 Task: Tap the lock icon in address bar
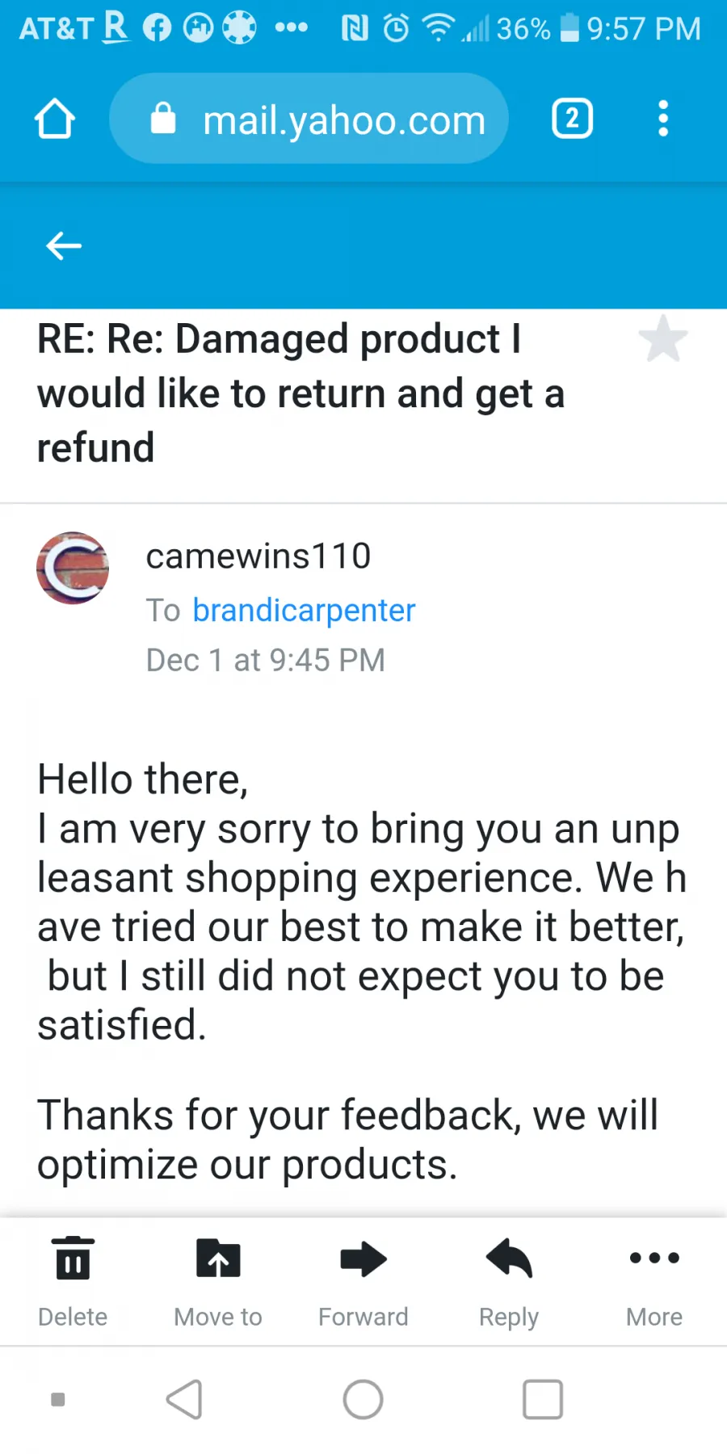coord(162,119)
